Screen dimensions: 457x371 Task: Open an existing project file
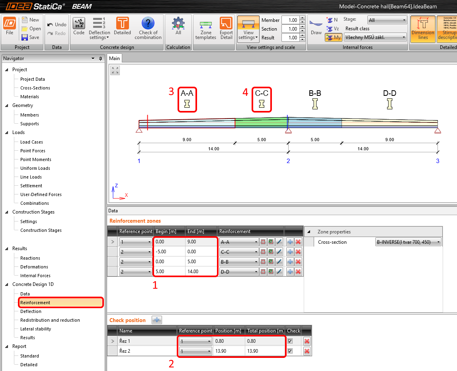click(31, 29)
